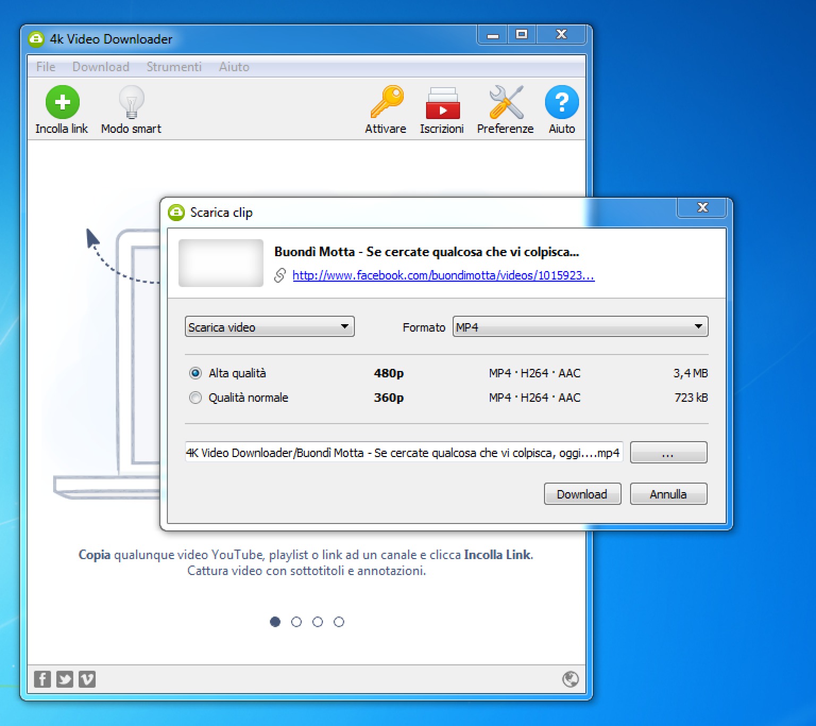The image size is (816, 726).
Task: Click the browse button with three dots
Action: pos(668,453)
